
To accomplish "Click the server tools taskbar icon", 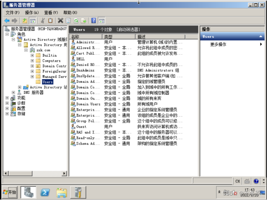I will [78, 192].
